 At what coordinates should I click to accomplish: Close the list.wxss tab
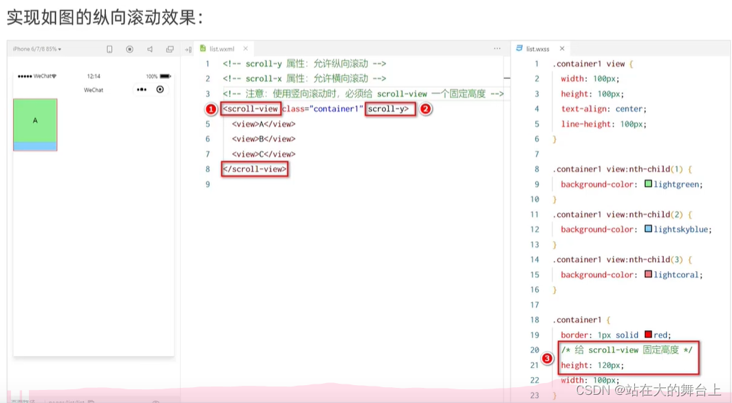[562, 49]
